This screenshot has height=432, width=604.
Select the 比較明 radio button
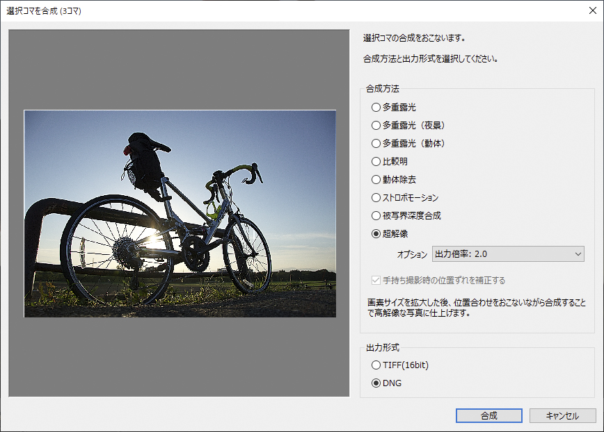click(389, 161)
